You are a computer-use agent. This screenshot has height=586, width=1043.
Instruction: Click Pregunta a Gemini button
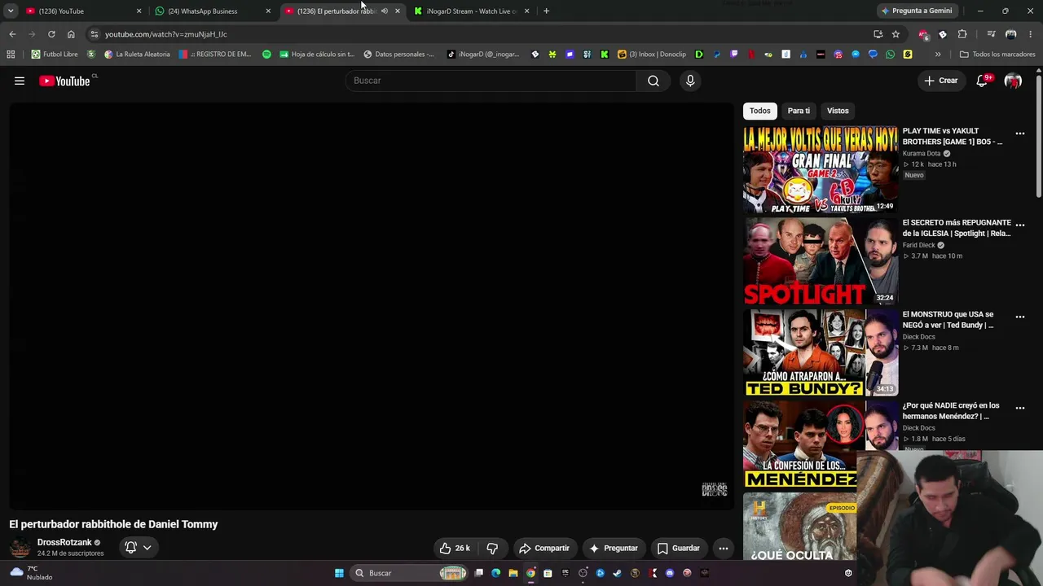[x=916, y=11]
